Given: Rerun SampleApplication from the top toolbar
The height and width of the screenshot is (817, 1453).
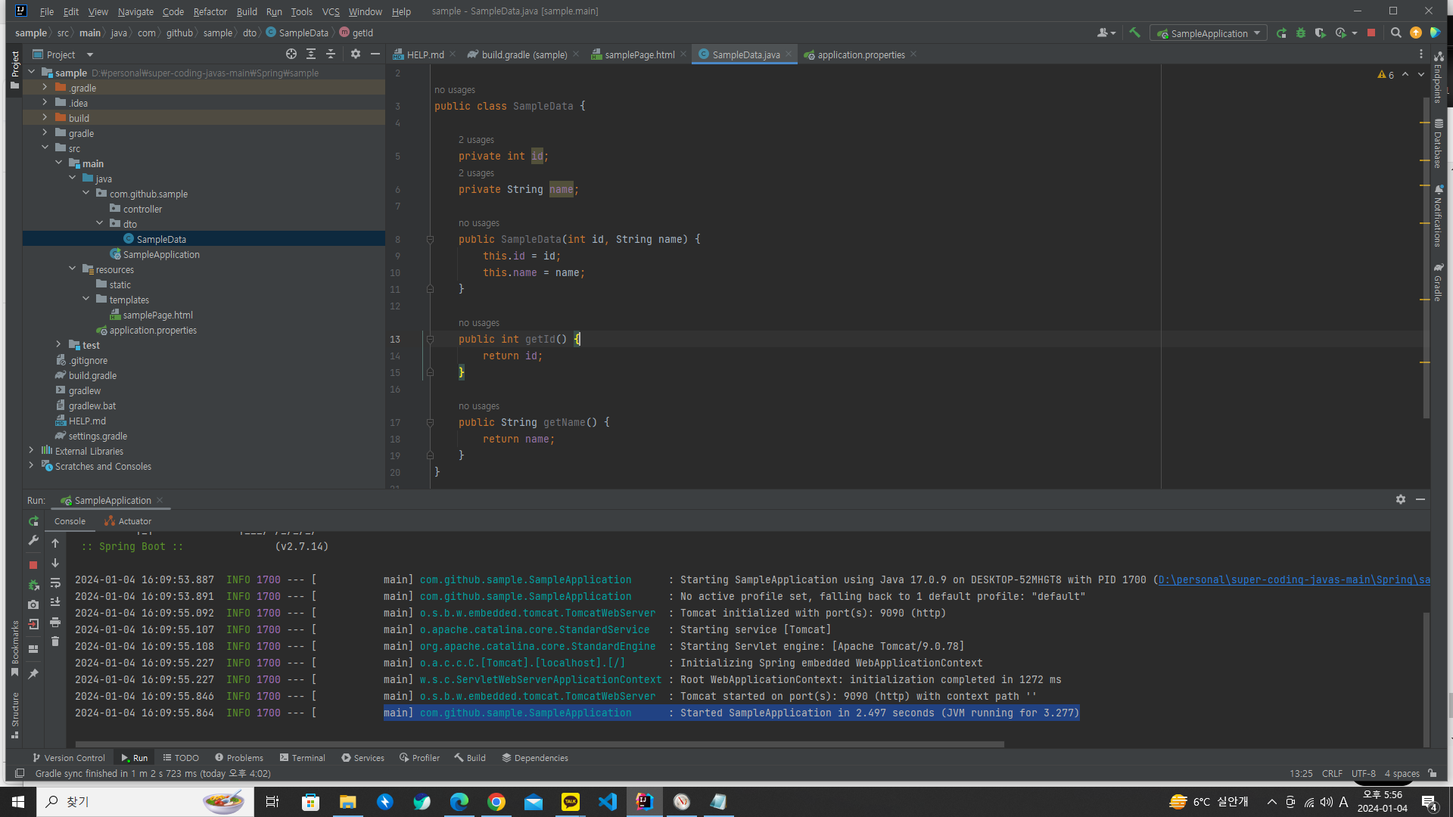Looking at the screenshot, I should (1281, 33).
